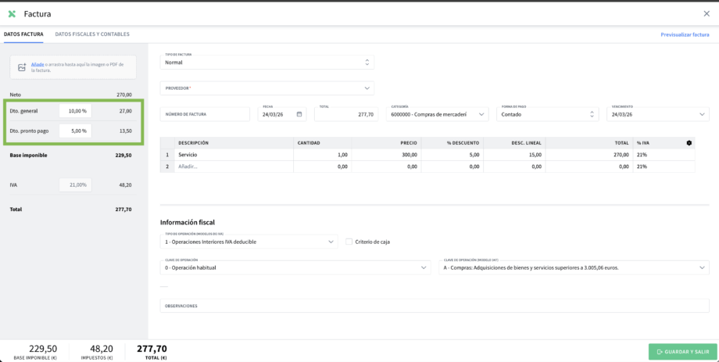Open table column settings gear

(689, 143)
